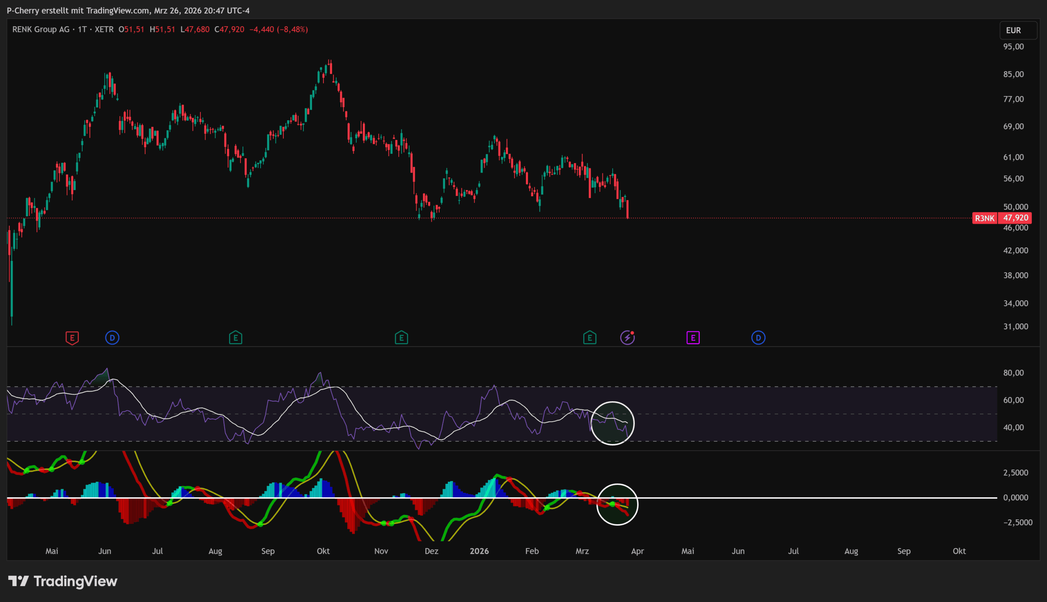
Task: Click the TradingView logo at bottom left
Action: 63,581
